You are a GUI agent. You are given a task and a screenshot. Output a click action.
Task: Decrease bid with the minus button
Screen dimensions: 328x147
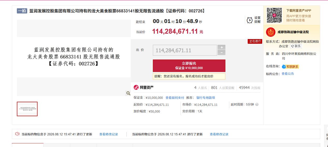point(222,53)
